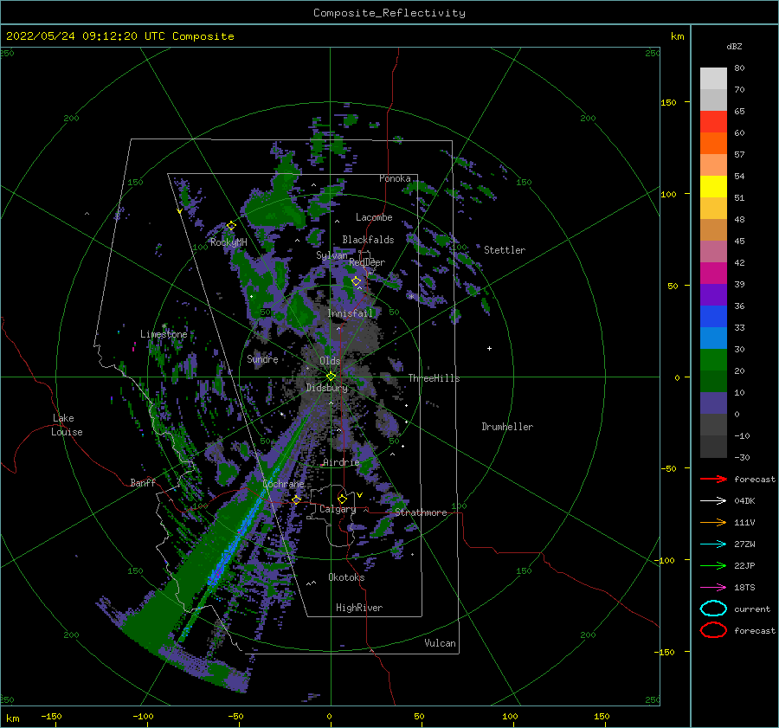Select the bright green 30 dBZ band
This screenshot has width=779, height=728.
(x=713, y=359)
